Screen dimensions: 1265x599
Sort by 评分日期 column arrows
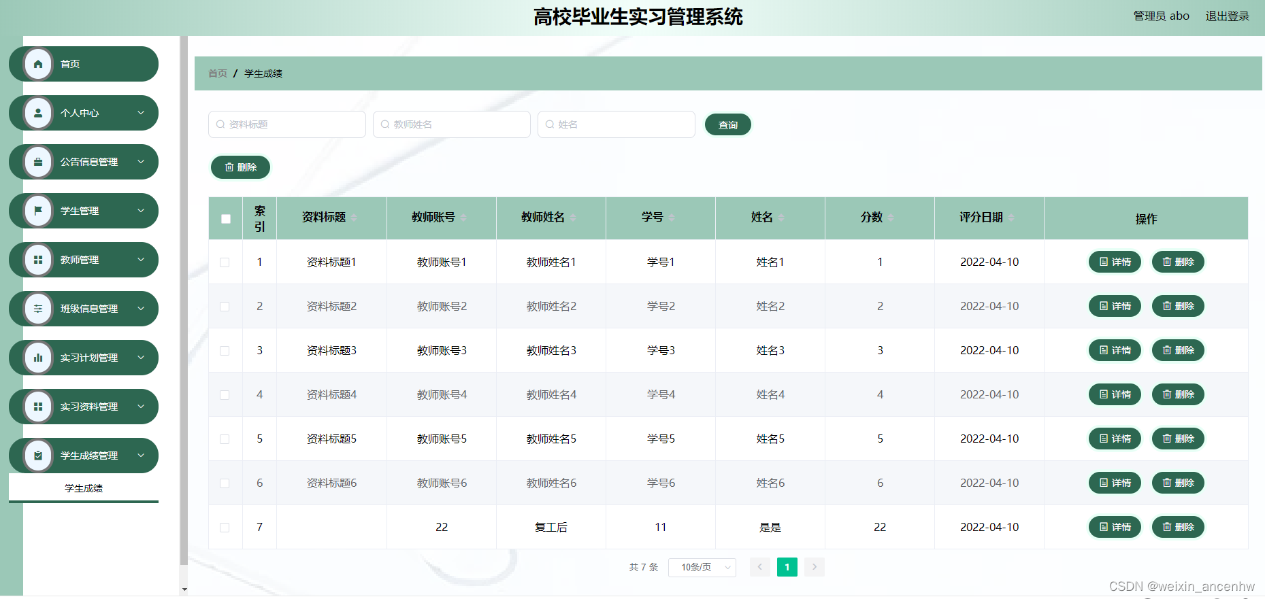point(1011,218)
